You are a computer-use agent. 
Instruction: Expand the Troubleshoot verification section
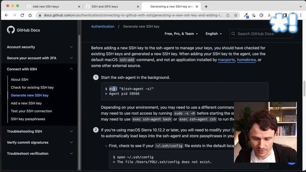[x=40, y=153]
